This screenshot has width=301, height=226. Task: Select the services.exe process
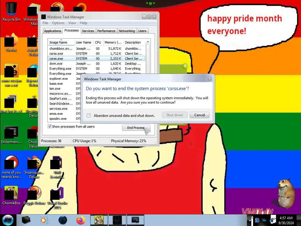click(64, 109)
